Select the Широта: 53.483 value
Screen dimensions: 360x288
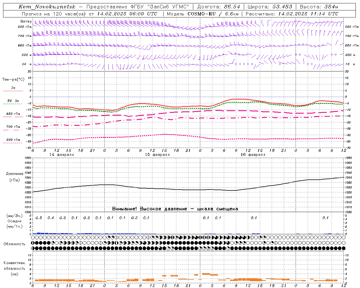(x=270, y=7)
